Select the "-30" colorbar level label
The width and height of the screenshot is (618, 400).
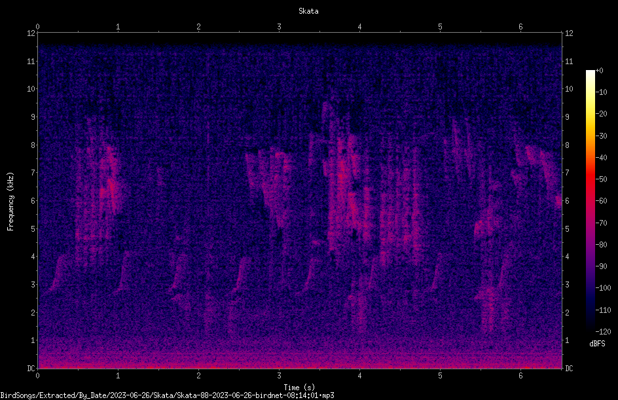[601, 136]
